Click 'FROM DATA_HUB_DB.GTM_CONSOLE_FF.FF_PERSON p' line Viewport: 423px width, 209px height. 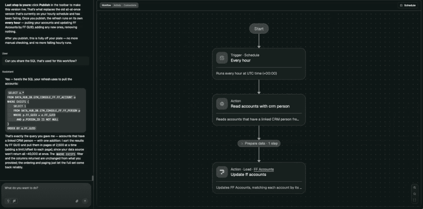click(x=47, y=111)
